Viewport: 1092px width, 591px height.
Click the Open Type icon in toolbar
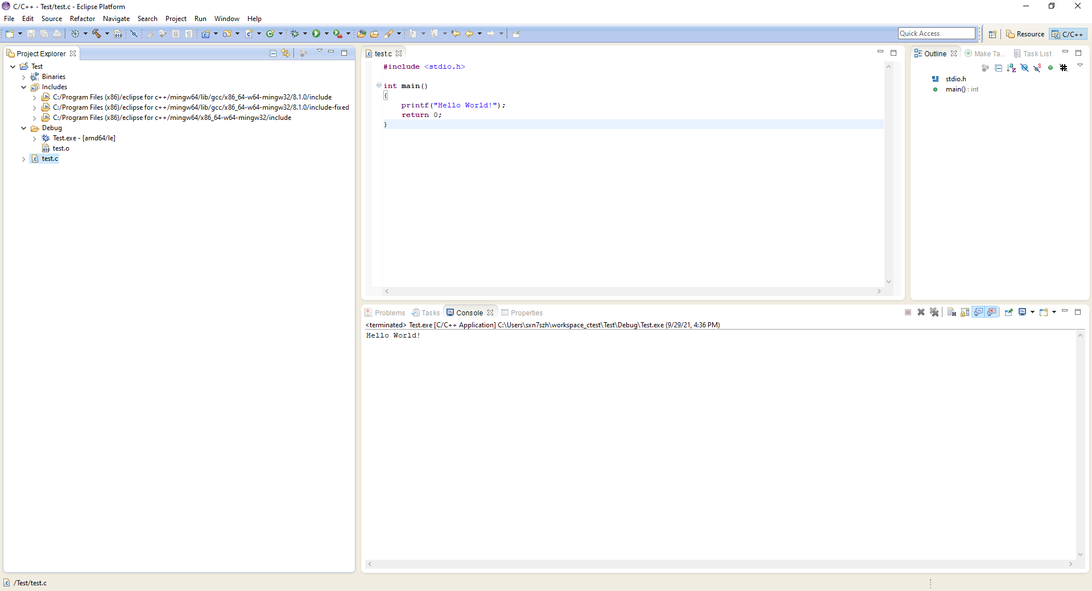[x=361, y=34]
